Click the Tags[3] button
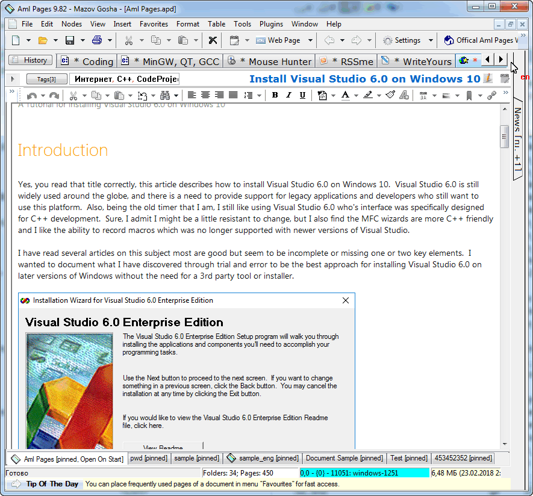 [46, 79]
